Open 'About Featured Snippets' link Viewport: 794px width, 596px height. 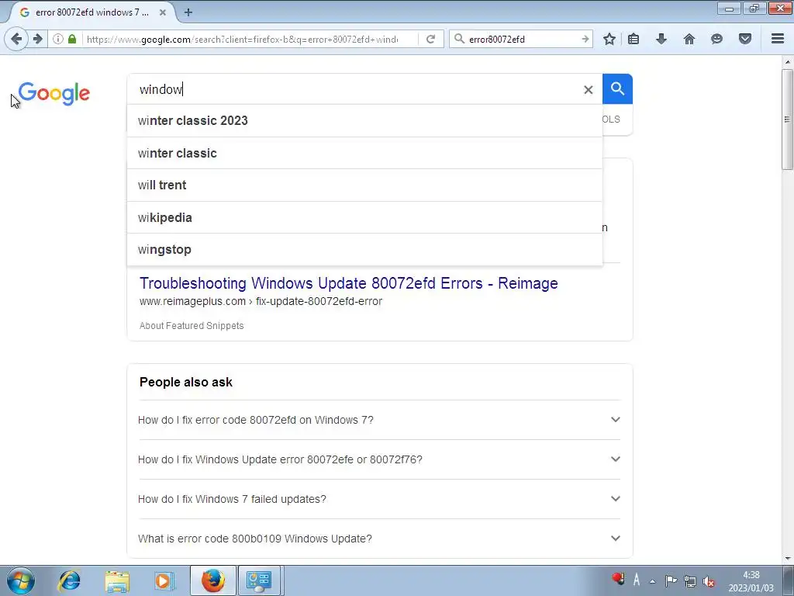click(192, 326)
